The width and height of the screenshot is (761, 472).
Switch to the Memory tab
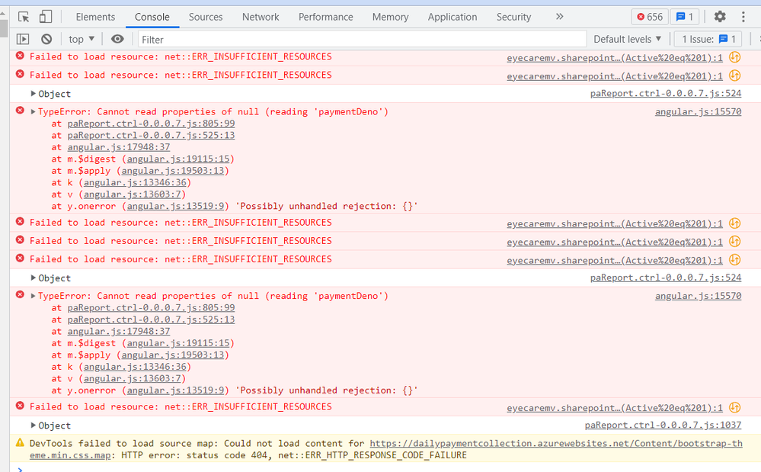pyautogui.click(x=390, y=17)
